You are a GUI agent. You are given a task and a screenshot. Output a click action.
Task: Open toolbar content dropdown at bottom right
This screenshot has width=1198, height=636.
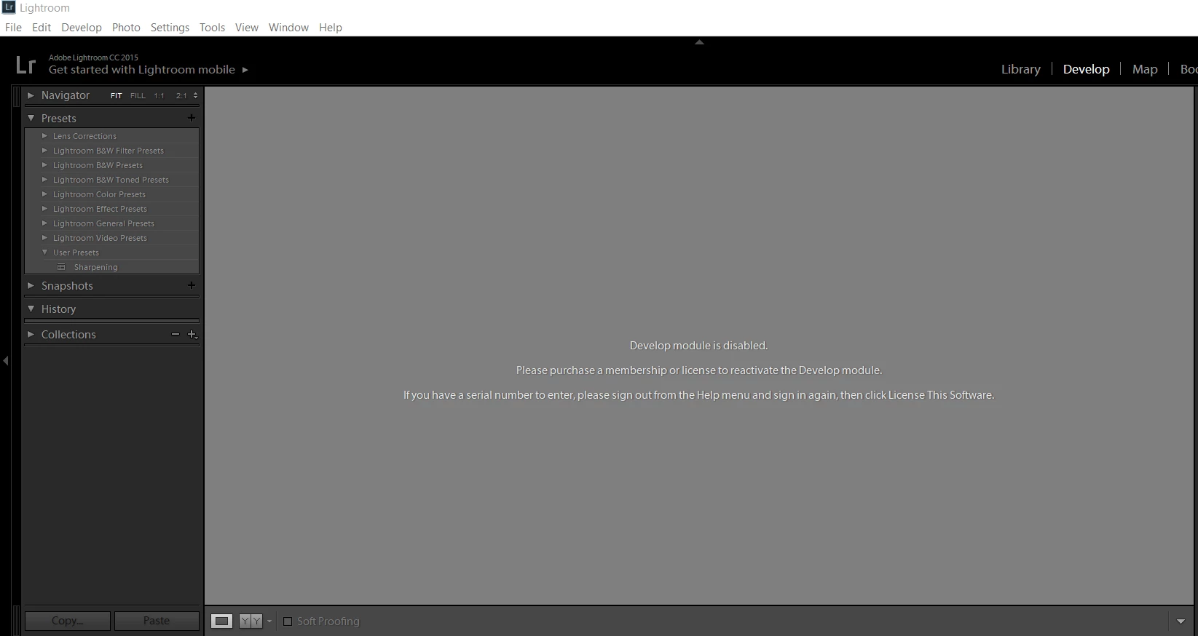(x=1181, y=621)
